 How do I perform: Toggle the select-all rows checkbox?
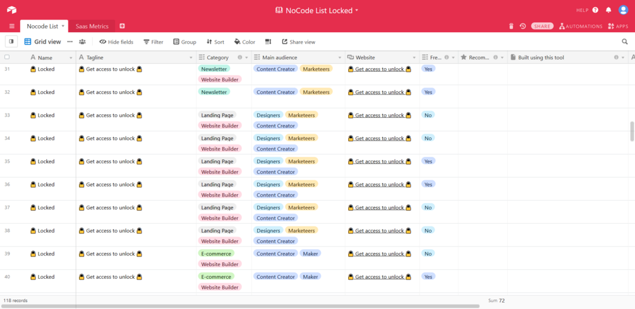pyautogui.click(x=7, y=57)
